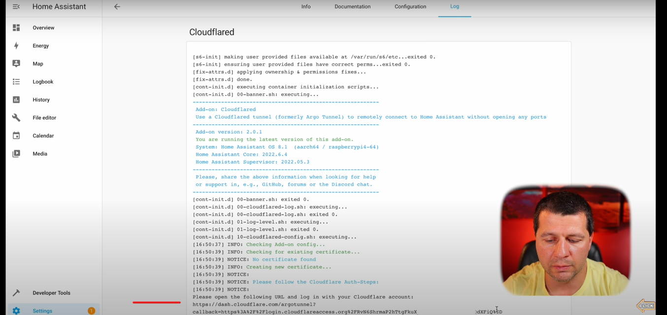The height and width of the screenshot is (315, 667).
Task: Launch File editor wrench icon
Action: click(16, 118)
